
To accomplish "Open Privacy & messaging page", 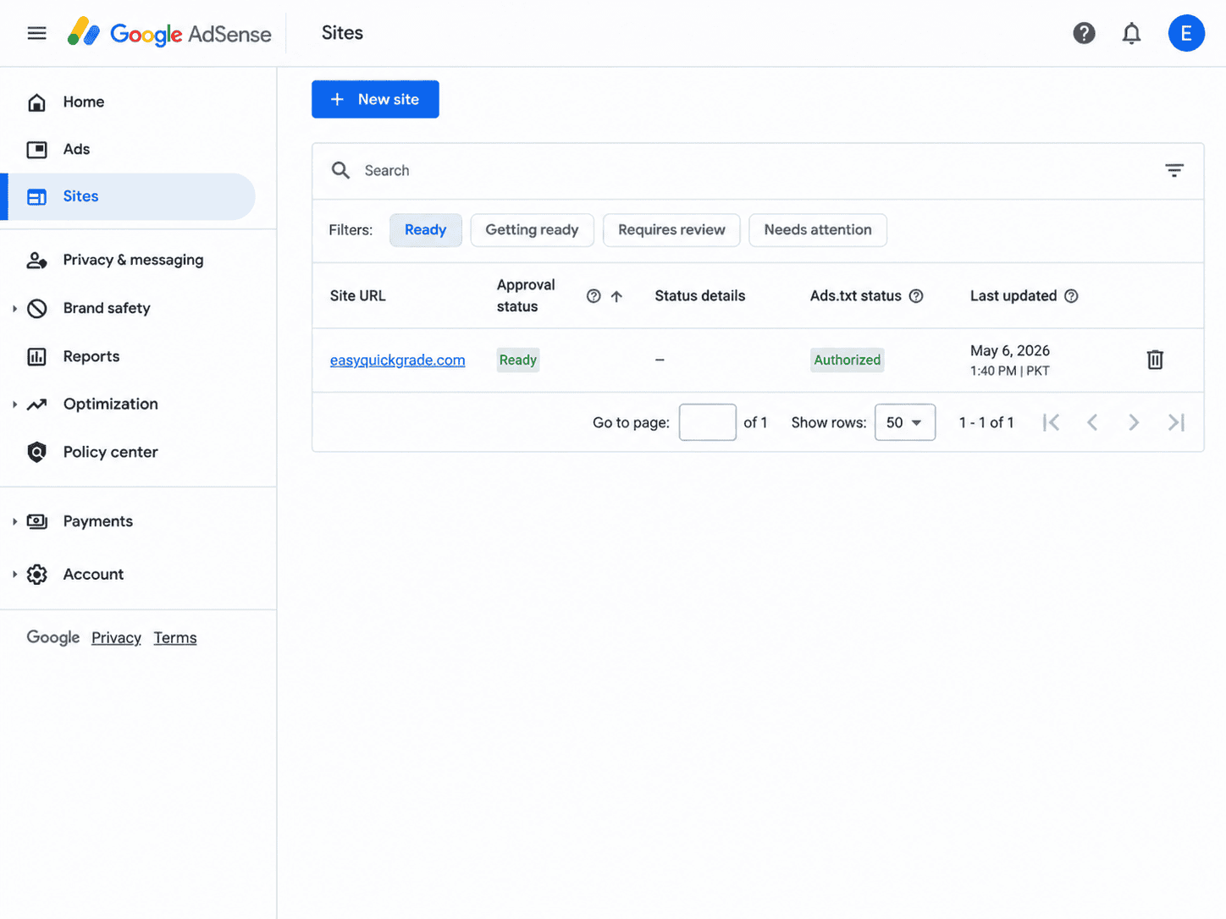I will click(131, 260).
